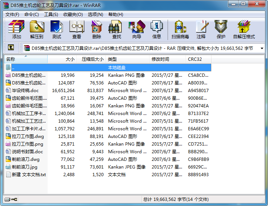Open the Comment (注释) icon
Image resolution: width=268 pixels, height=206 pixels.
point(202,27)
